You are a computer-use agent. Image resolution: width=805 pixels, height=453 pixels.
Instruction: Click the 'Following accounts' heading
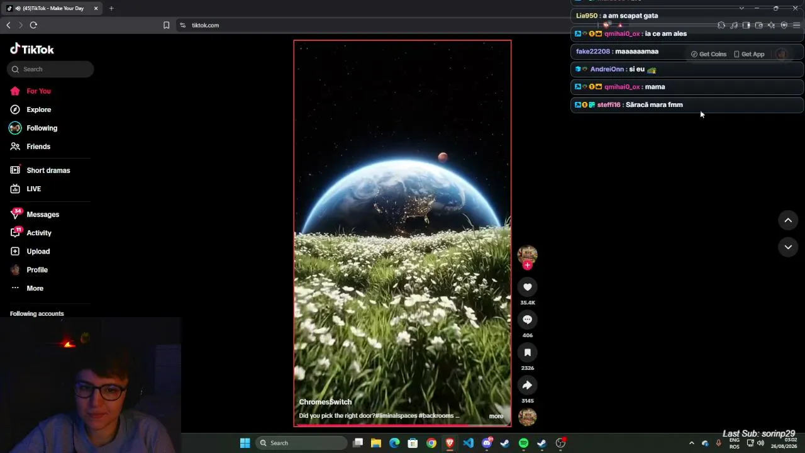(37, 313)
